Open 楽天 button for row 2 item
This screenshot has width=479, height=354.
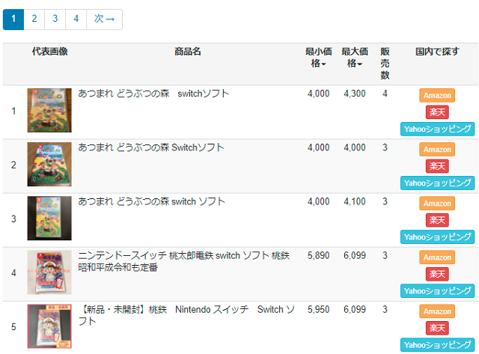click(x=437, y=166)
